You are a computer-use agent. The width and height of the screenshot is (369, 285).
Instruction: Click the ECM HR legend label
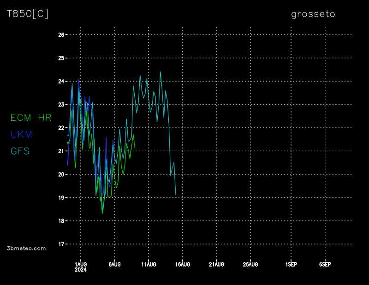[x=31, y=118]
